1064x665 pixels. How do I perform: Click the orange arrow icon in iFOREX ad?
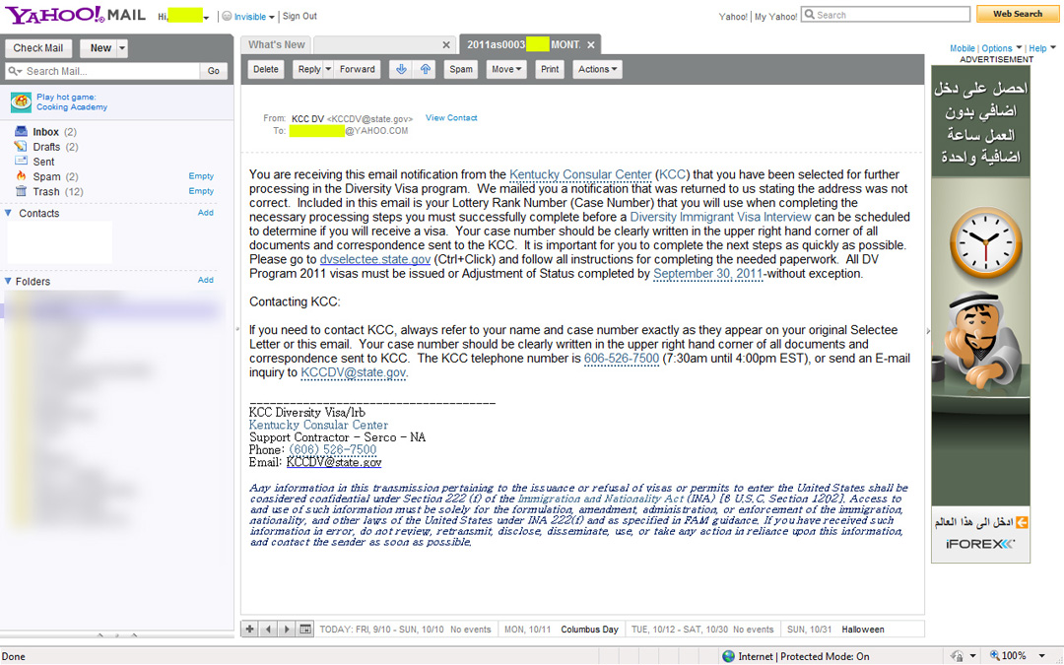pos(1022,522)
